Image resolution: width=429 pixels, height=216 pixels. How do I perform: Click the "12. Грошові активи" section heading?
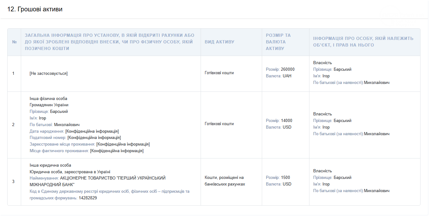point(35,9)
